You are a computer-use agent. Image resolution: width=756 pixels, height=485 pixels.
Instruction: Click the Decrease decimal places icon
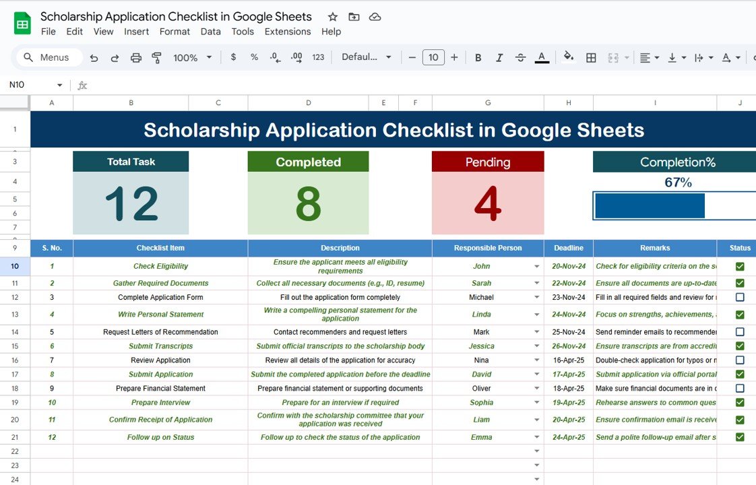point(275,57)
